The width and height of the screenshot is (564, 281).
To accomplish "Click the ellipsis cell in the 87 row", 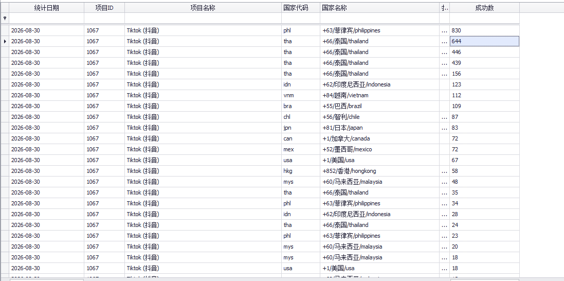I will (x=445, y=117).
